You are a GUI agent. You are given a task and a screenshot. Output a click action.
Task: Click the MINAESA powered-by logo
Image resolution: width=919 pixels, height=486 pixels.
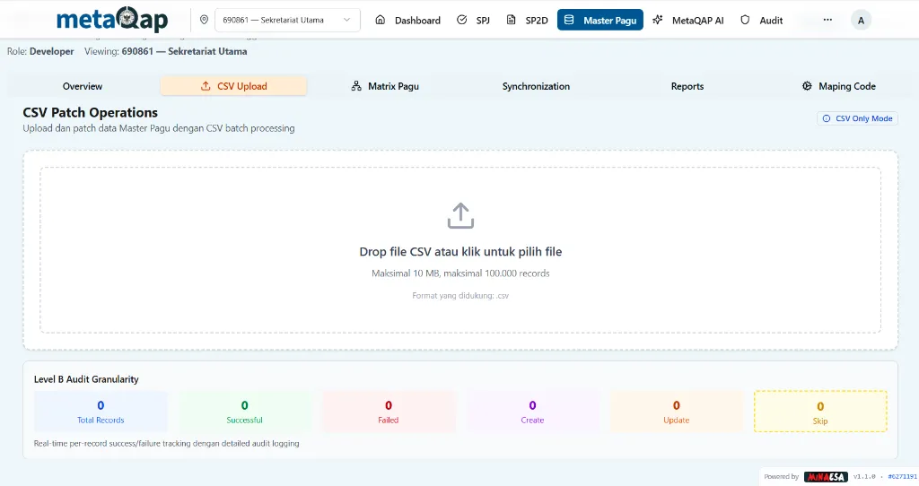(x=826, y=477)
